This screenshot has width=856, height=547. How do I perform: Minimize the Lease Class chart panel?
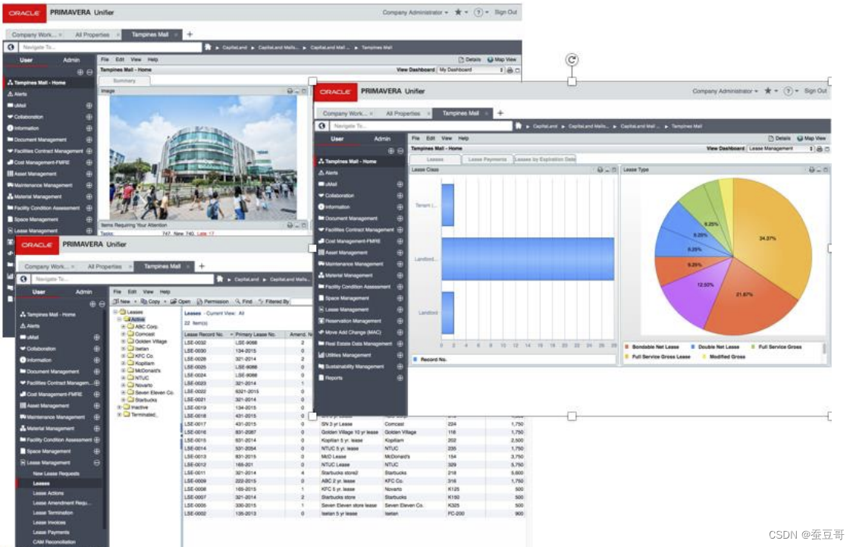pyautogui.click(x=607, y=170)
